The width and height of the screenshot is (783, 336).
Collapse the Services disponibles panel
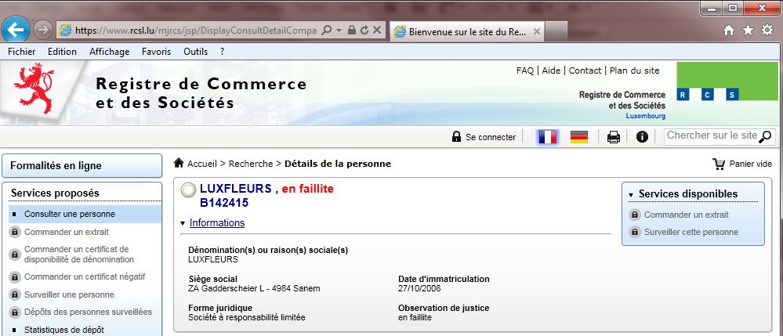pyautogui.click(x=632, y=194)
